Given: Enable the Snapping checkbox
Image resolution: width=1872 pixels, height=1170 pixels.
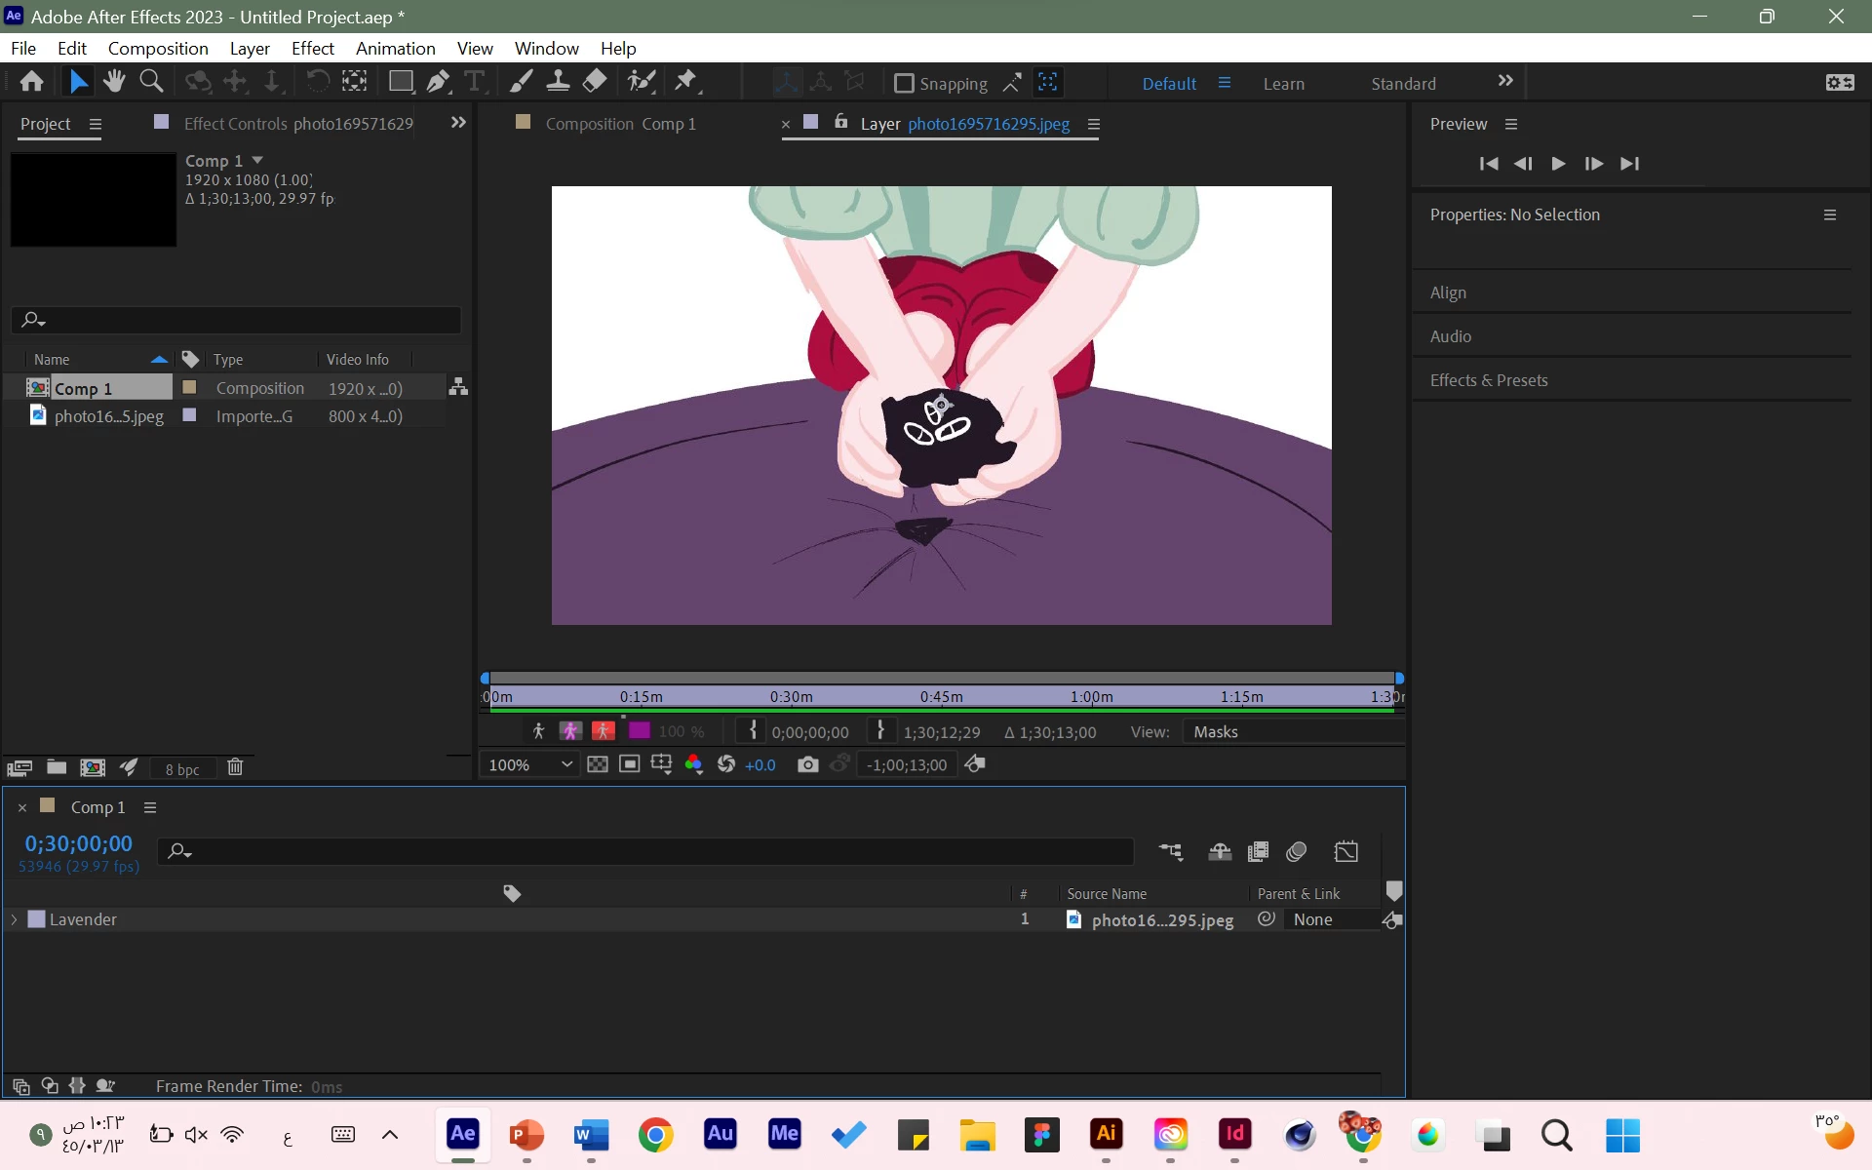Looking at the screenshot, I should point(904,84).
